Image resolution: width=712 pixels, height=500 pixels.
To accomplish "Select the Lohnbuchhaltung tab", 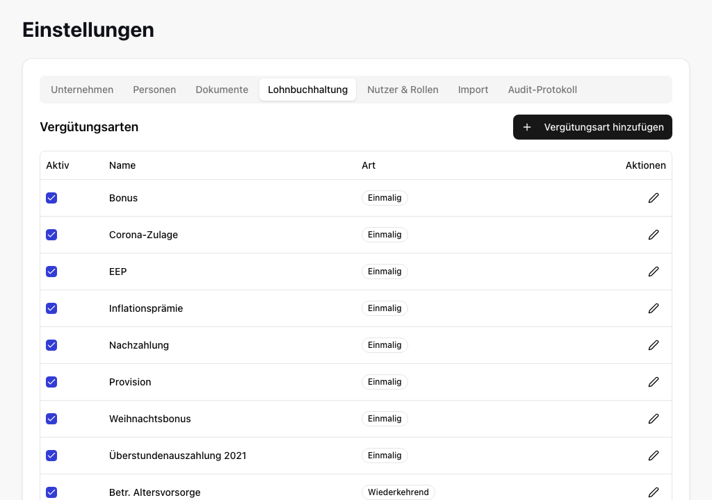I will 308,90.
